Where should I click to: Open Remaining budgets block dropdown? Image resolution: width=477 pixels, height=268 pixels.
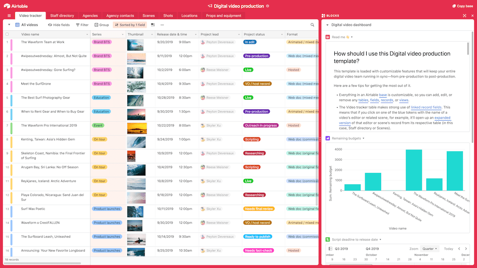point(363,138)
